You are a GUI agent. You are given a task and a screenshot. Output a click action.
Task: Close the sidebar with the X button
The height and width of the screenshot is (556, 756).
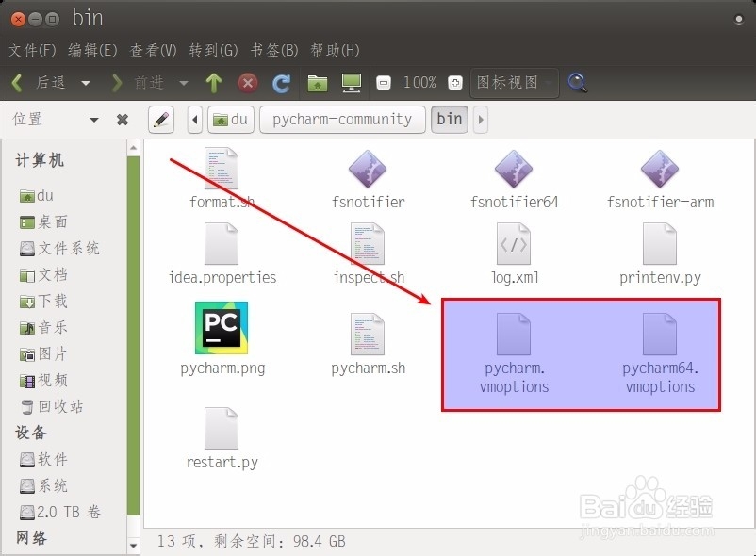point(123,120)
